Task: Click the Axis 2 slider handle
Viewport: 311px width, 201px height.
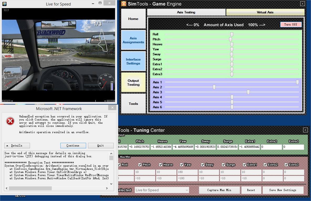Action: 214,87
